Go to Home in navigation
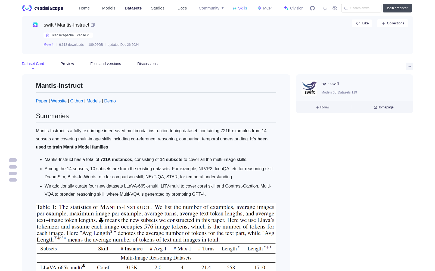 84,8
